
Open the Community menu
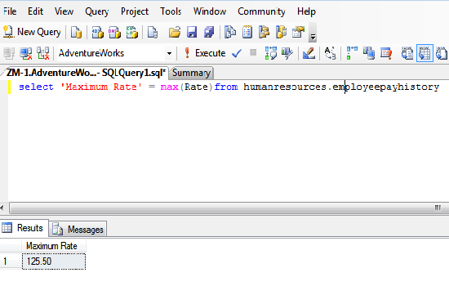(x=261, y=11)
